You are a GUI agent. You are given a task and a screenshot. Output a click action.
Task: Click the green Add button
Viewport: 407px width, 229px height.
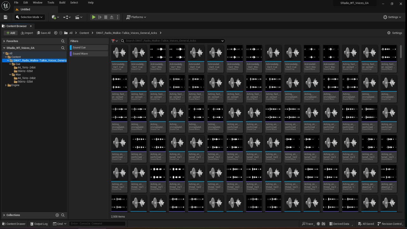10,33
